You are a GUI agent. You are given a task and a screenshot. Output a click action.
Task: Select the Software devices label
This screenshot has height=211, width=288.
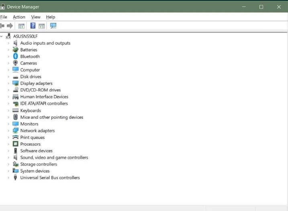(x=37, y=151)
